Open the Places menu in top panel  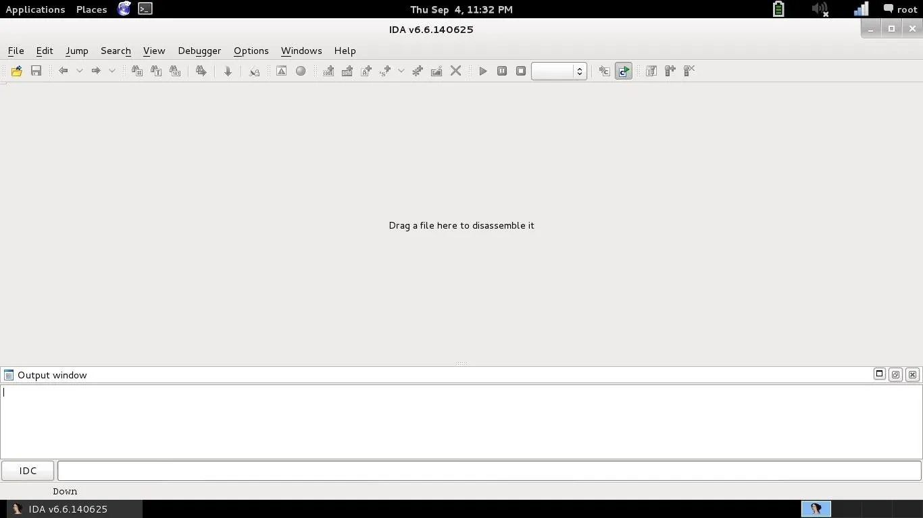(92, 9)
